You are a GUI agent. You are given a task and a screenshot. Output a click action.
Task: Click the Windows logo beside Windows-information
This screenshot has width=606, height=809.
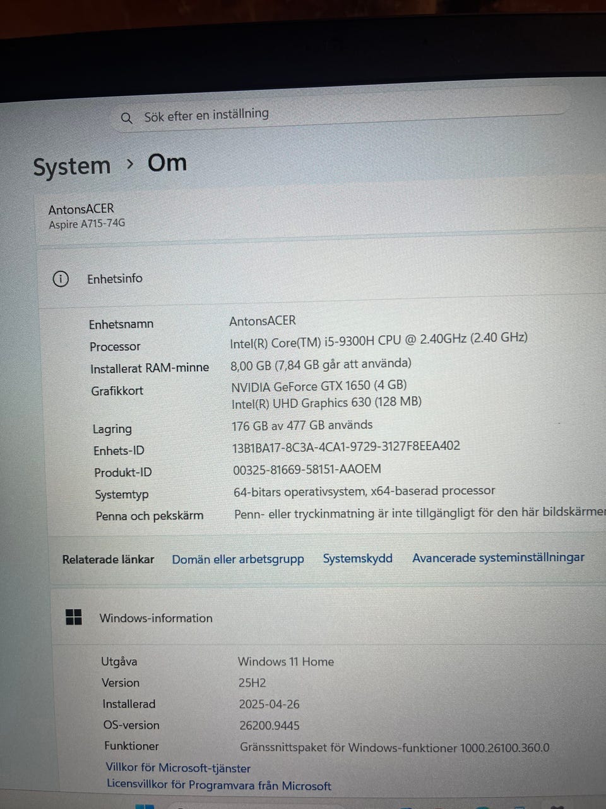coord(74,617)
